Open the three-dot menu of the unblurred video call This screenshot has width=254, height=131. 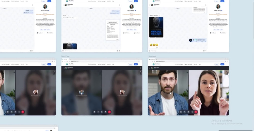pos(227,68)
